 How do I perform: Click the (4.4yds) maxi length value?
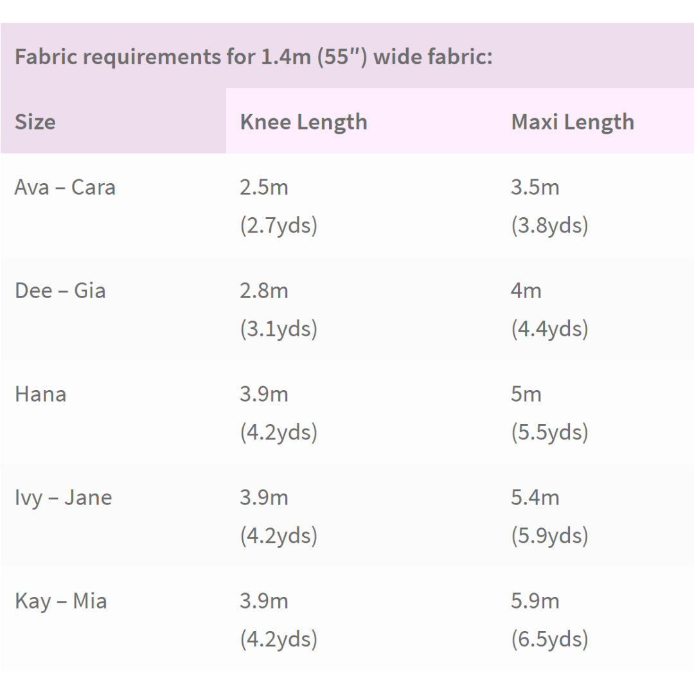tap(550, 329)
